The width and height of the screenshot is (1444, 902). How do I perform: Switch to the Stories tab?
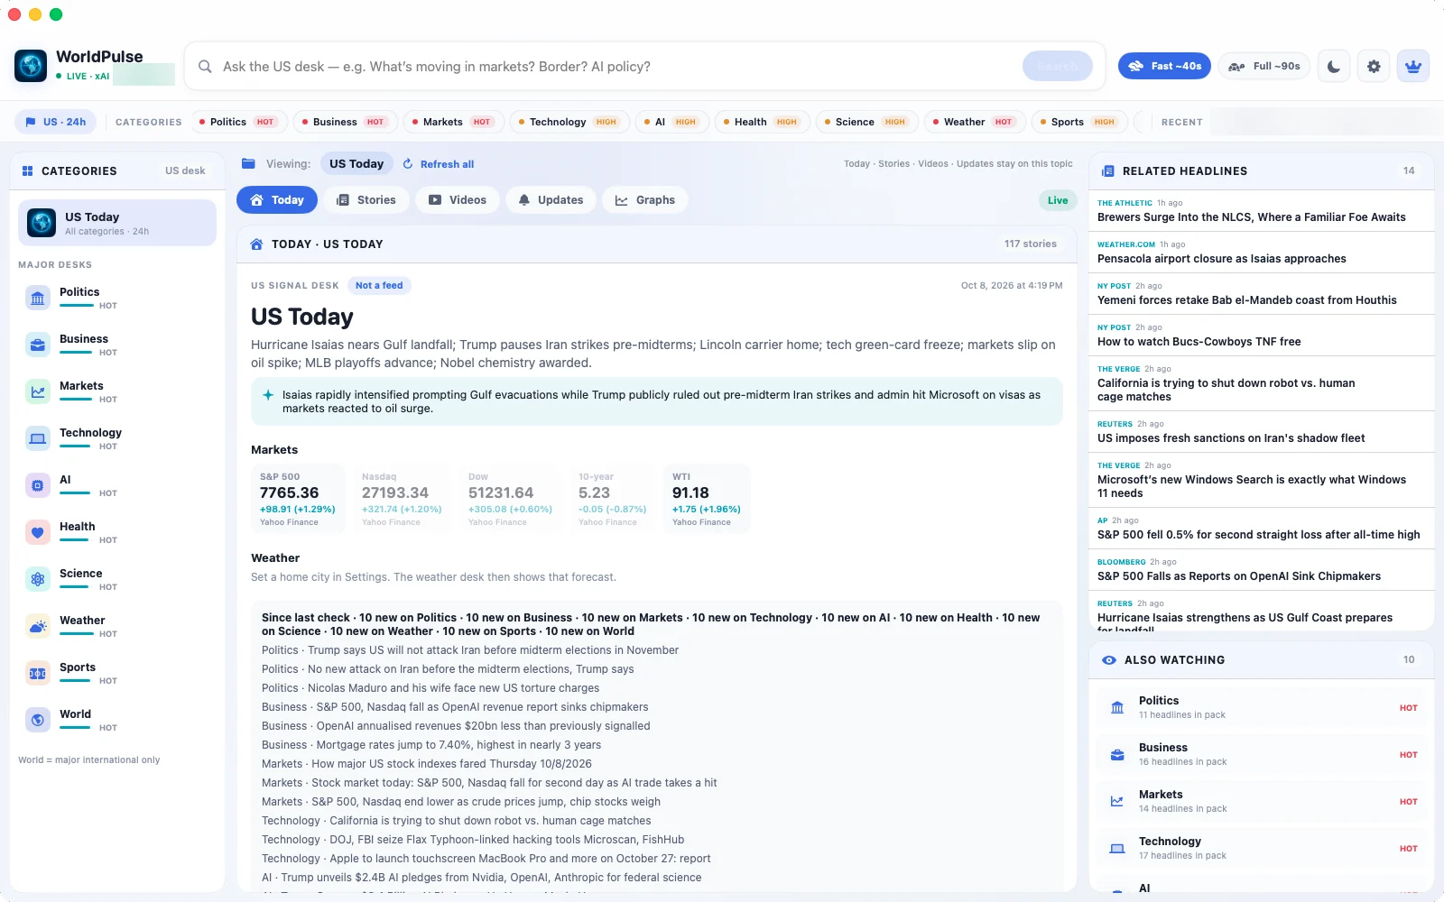[x=366, y=200]
